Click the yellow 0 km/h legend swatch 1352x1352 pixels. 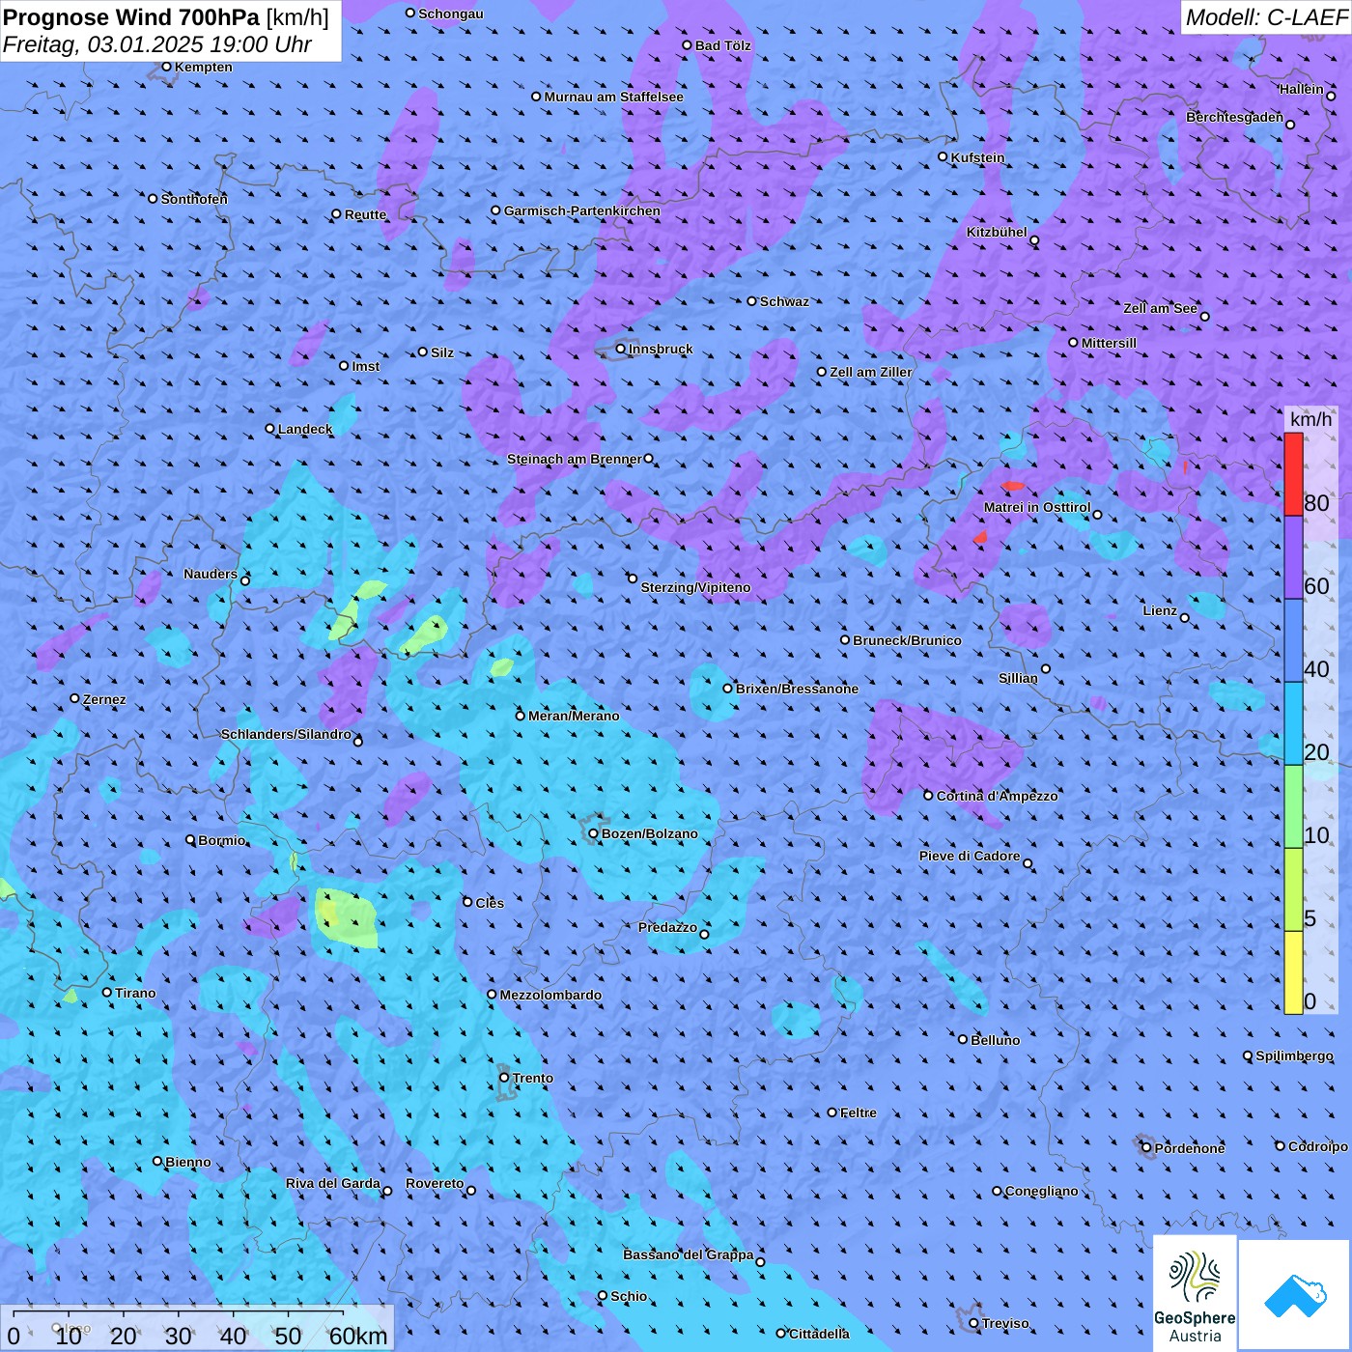1293,972
